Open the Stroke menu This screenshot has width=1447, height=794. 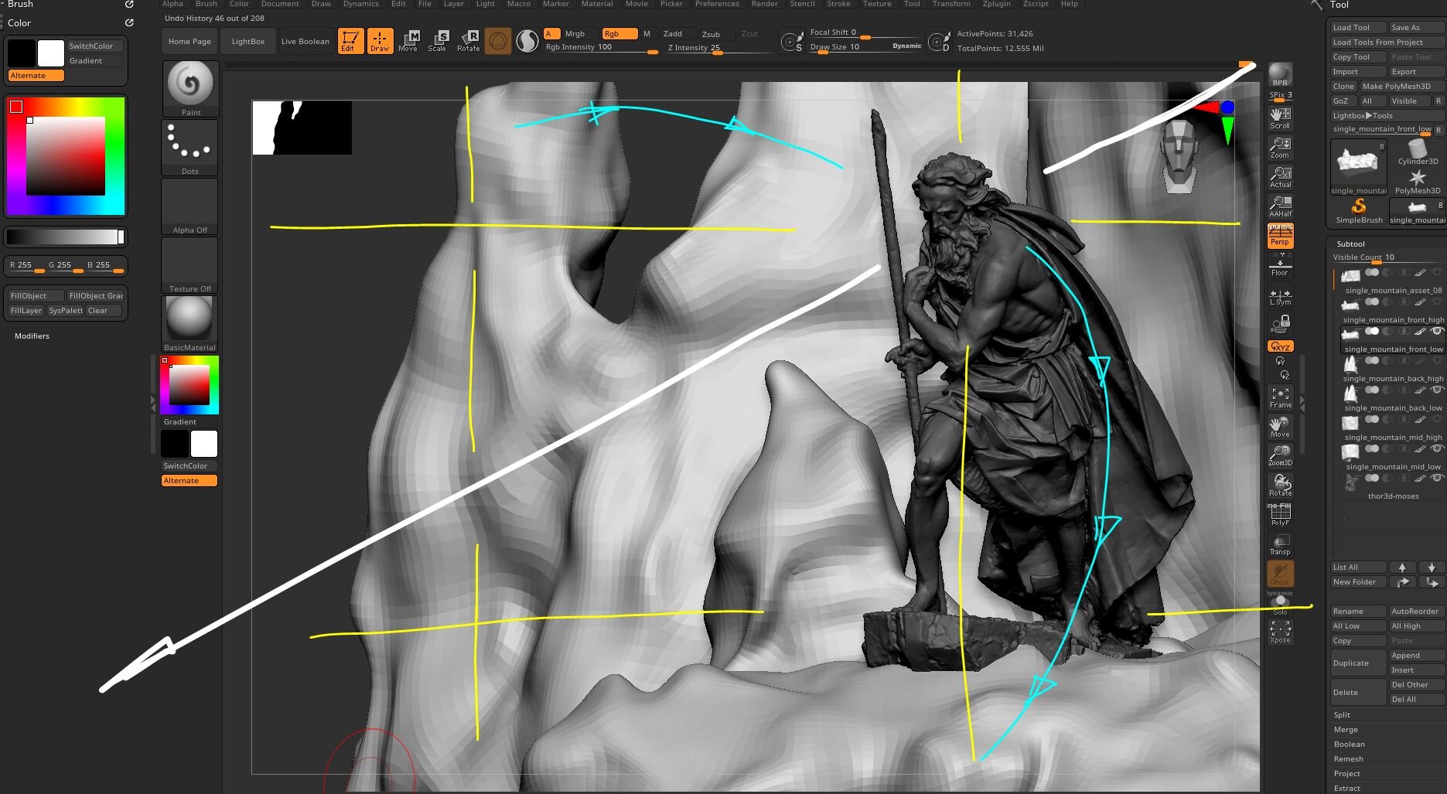tap(838, 4)
